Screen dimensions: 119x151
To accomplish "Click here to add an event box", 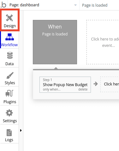I will (x=103, y=42).
